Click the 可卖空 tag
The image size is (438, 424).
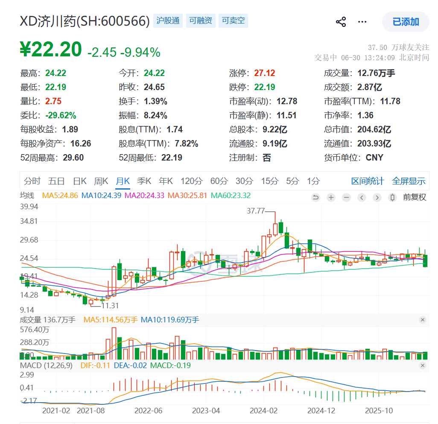pyautogui.click(x=233, y=20)
